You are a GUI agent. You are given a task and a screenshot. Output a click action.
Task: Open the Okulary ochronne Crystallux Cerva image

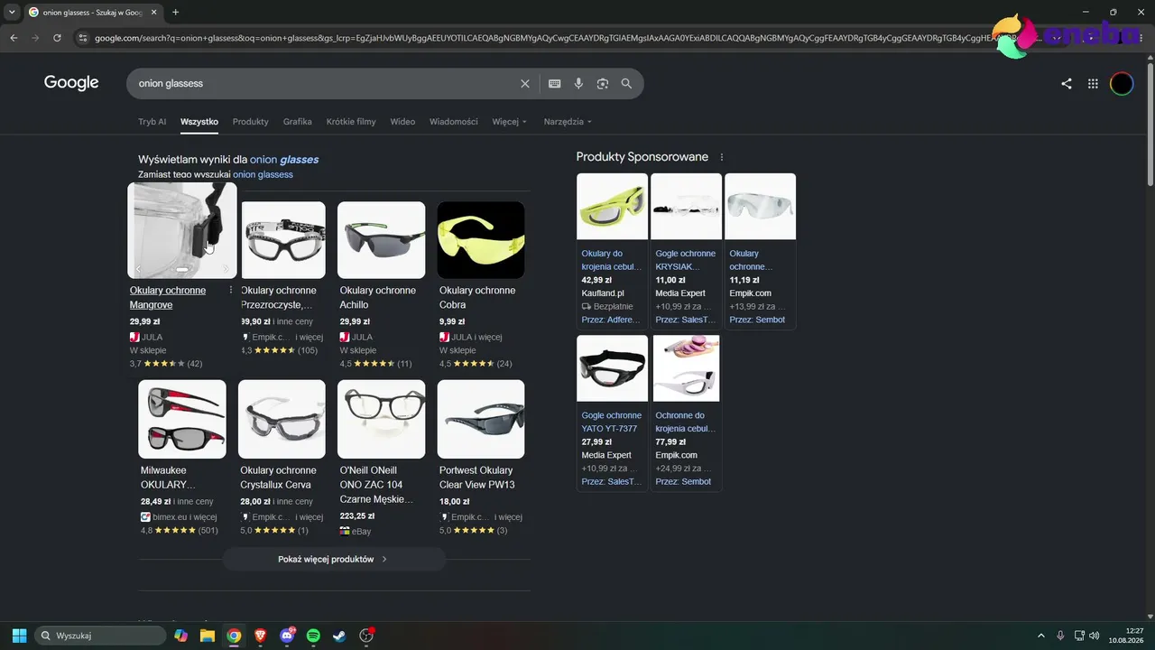tap(282, 419)
